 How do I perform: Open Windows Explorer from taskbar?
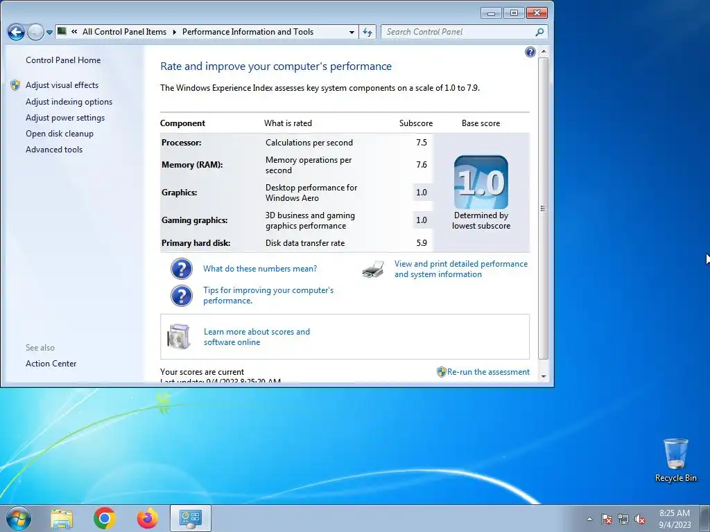(62, 518)
